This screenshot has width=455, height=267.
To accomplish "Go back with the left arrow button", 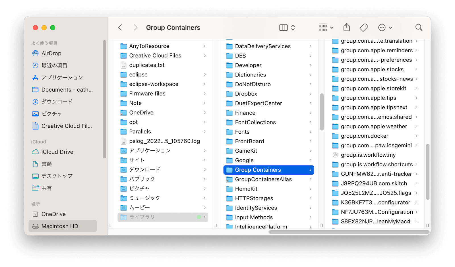I will coord(120,28).
